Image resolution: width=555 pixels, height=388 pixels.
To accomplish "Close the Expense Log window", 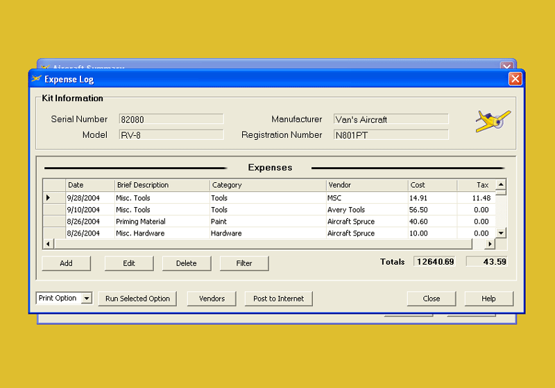I will pyautogui.click(x=515, y=79).
